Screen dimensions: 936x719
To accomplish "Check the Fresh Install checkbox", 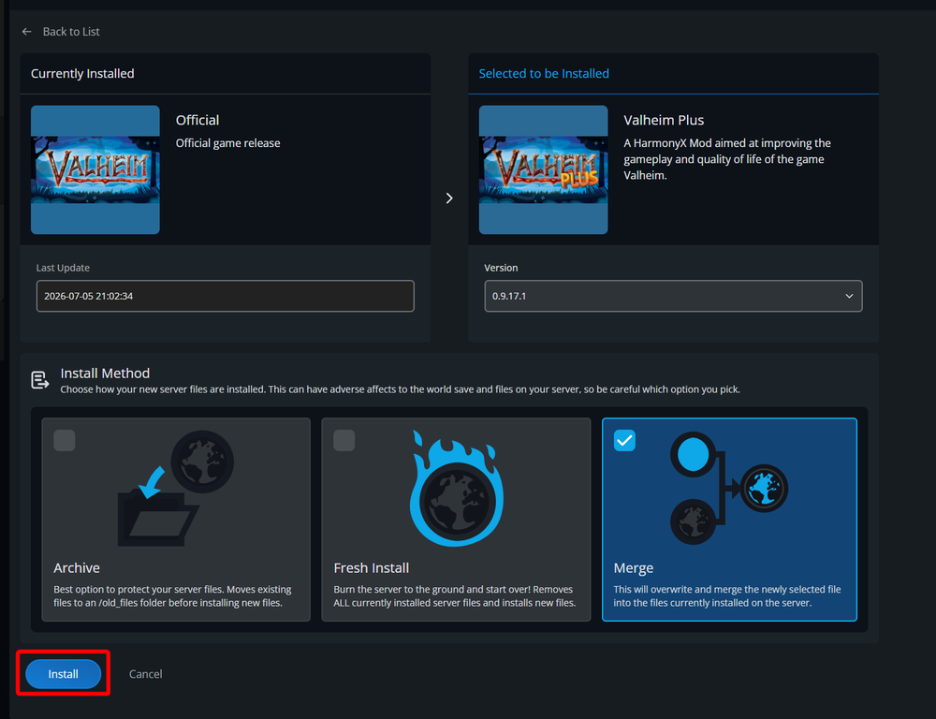I will pyautogui.click(x=344, y=441).
